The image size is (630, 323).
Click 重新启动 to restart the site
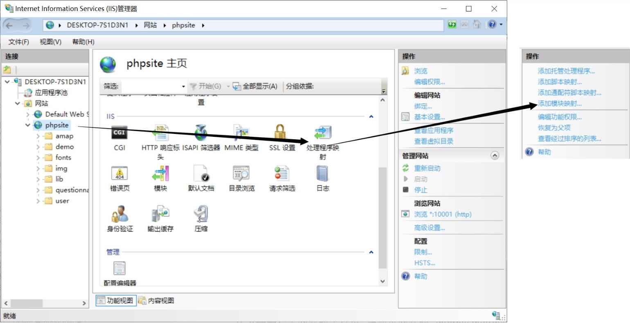427,168
